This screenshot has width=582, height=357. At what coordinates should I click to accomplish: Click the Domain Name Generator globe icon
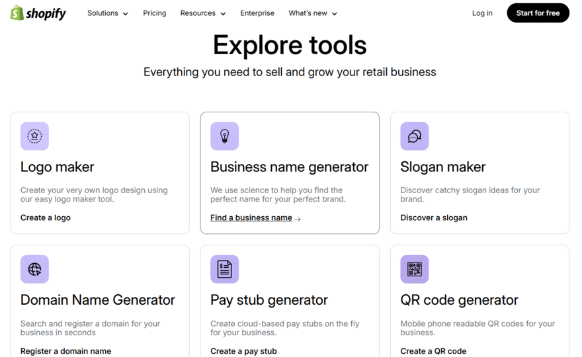(34, 269)
